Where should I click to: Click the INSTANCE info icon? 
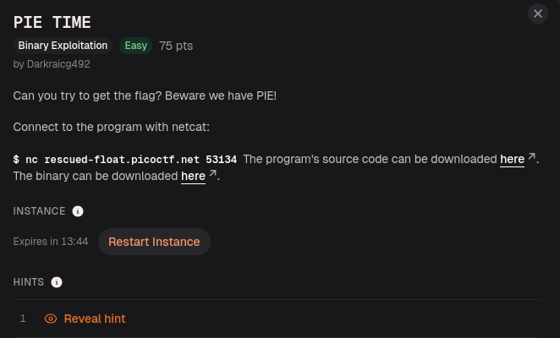click(x=78, y=211)
